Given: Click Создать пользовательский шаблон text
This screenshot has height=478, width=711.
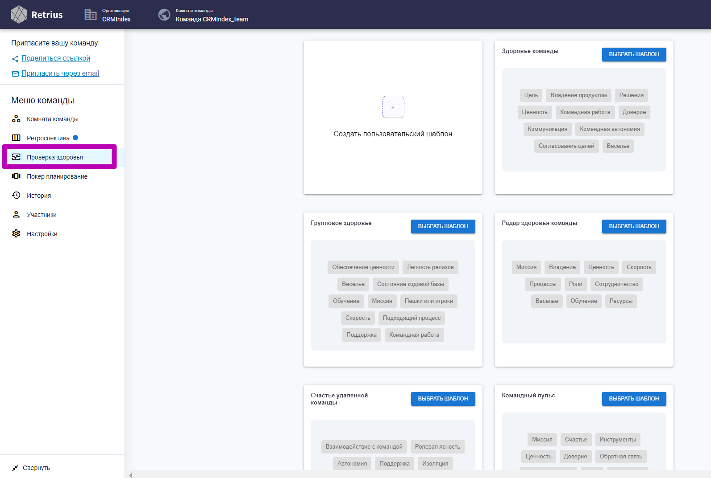Looking at the screenshot, I should coord(393,134).
